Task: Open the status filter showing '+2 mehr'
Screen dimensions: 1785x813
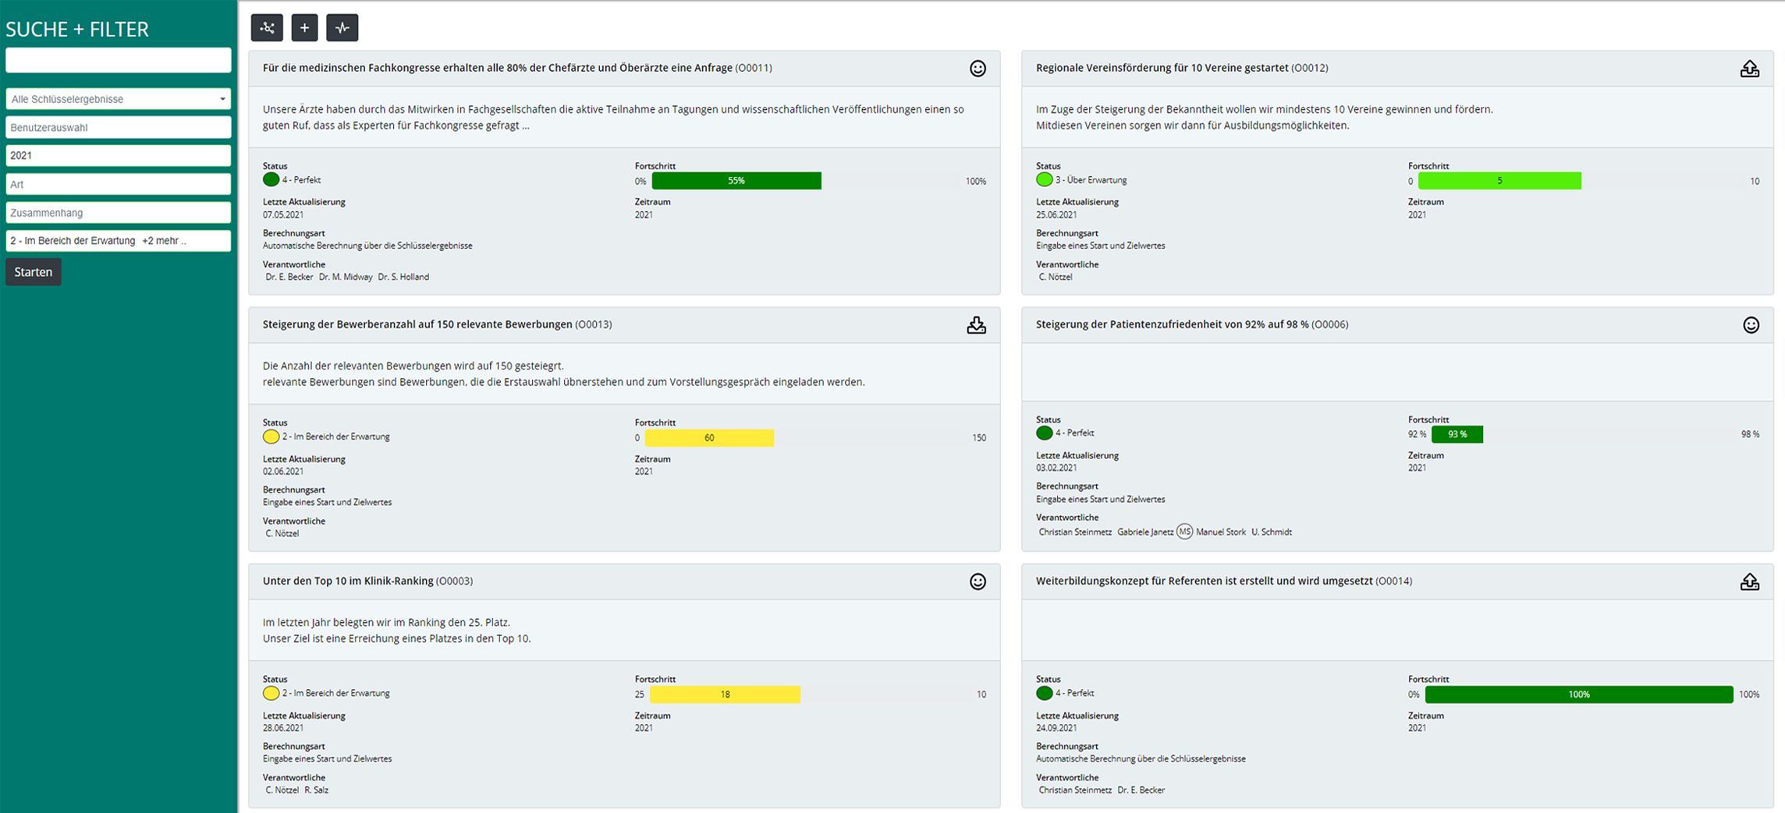Action: [x=119, y=241]
